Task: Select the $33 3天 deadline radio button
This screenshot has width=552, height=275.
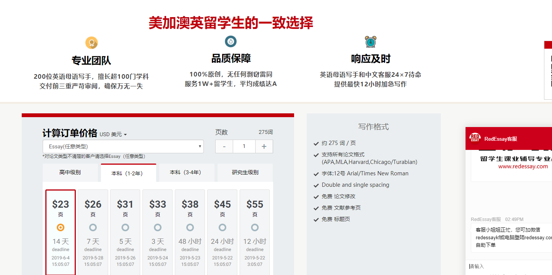Action: [x=158, y=227]
